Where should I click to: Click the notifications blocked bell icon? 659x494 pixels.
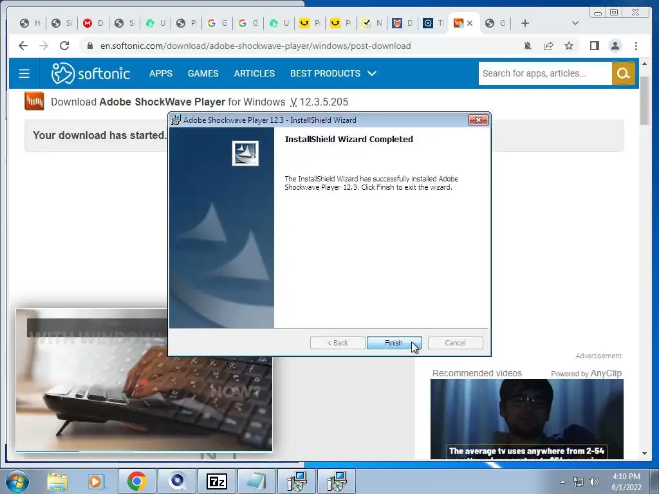(x=528, y=46)
